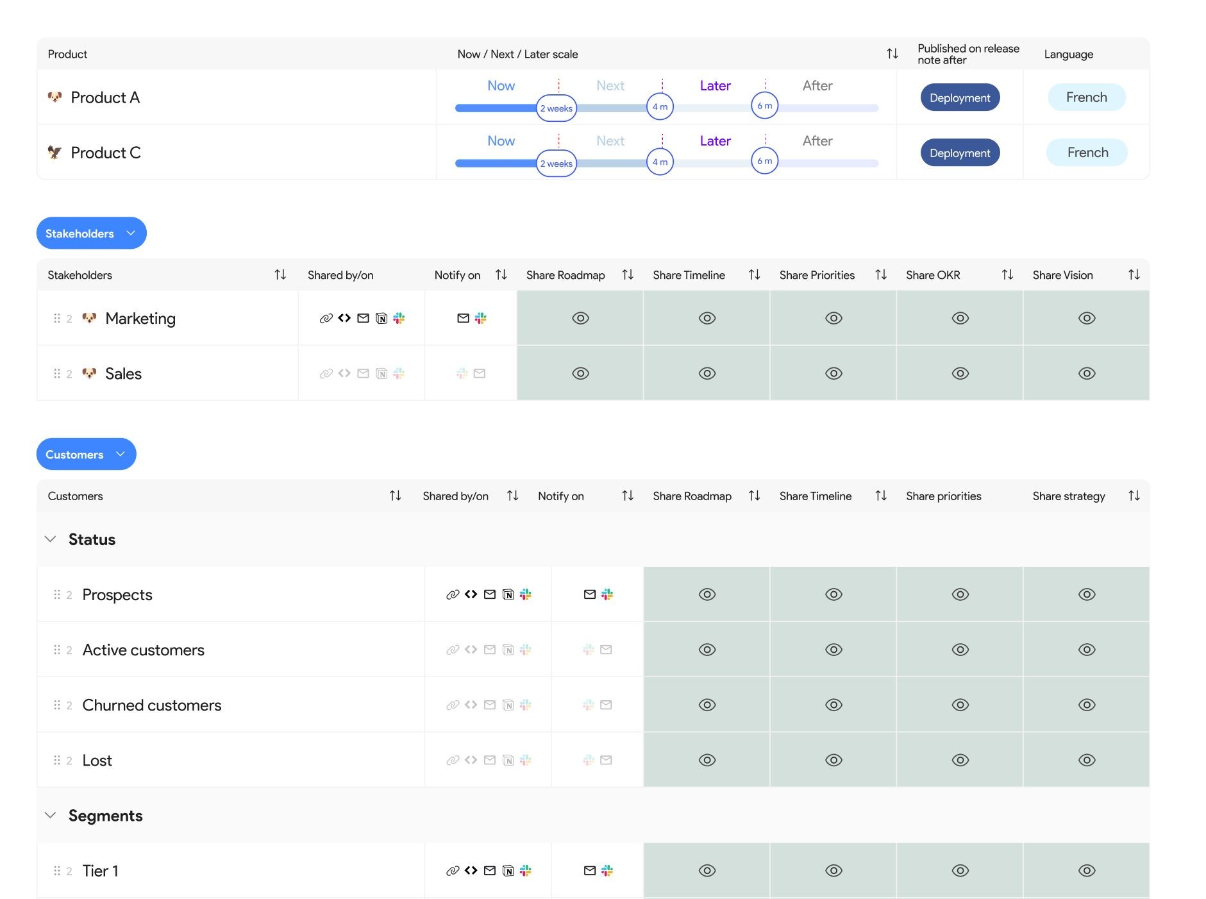Open the Churned customers row label
The image size is (1206, 899).
[152, 705]
